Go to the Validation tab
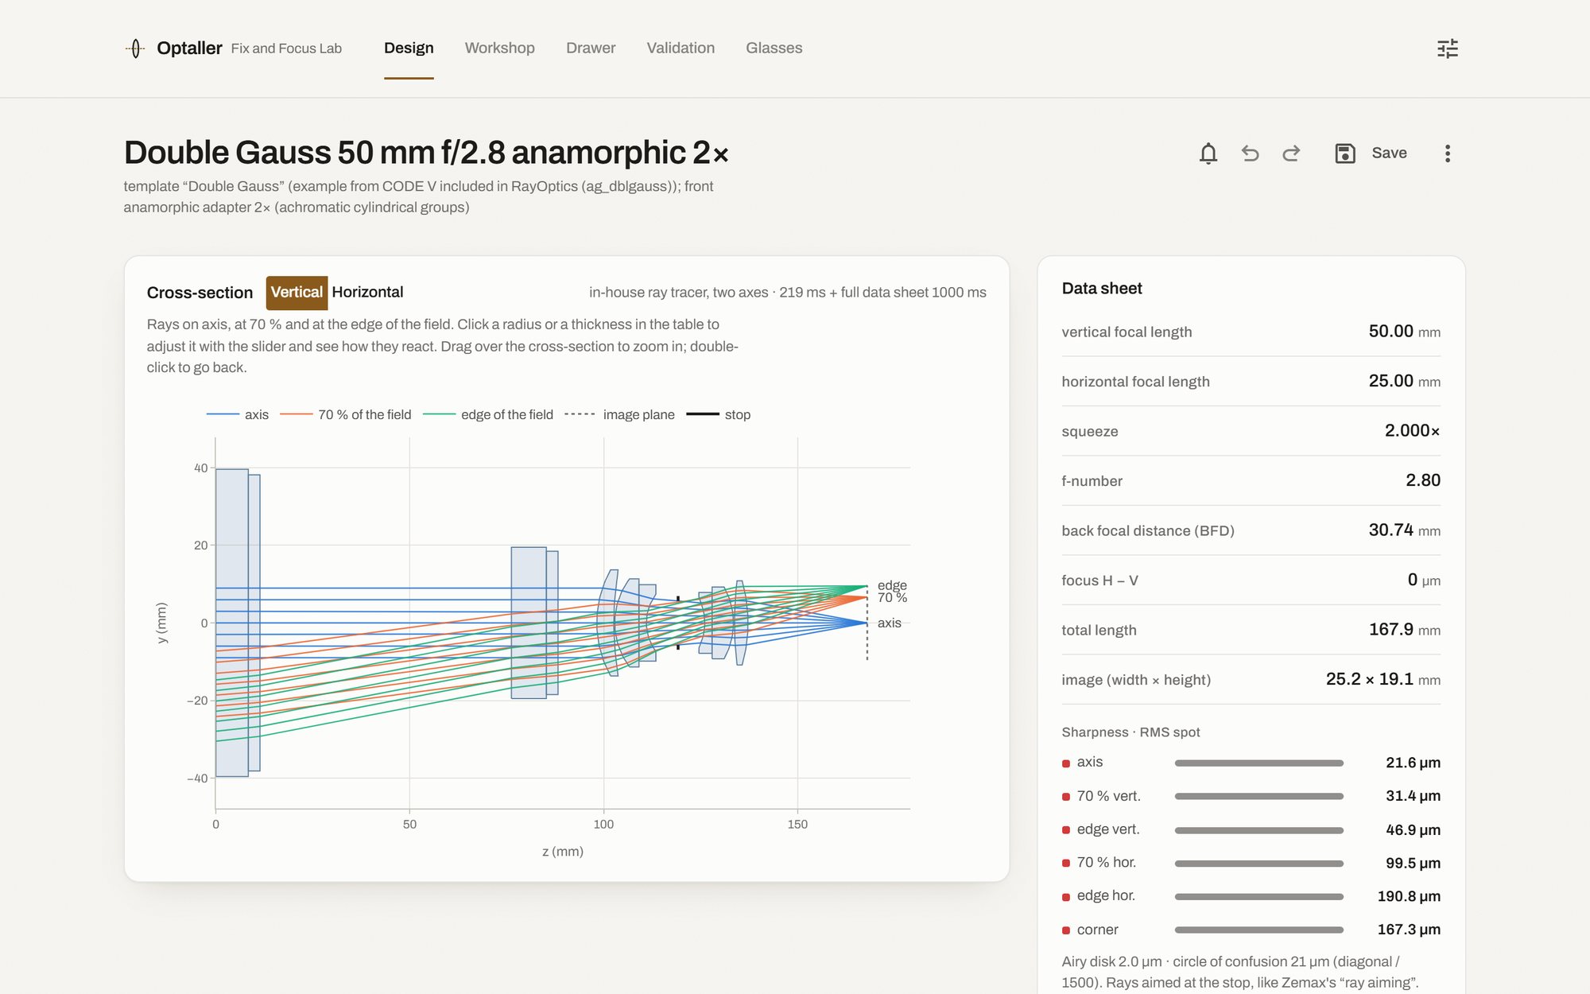1590x994 pixels. click(681, 48)
